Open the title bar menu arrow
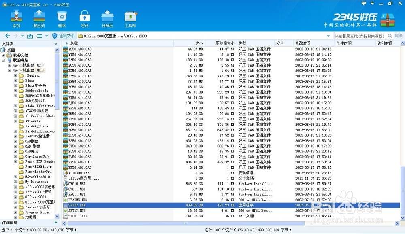The width and height of the screenshot is (405, 234). (372, 3)
